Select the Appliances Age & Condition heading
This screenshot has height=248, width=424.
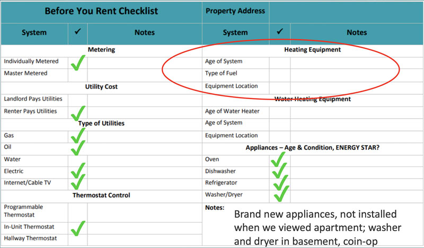click(312, 148)
